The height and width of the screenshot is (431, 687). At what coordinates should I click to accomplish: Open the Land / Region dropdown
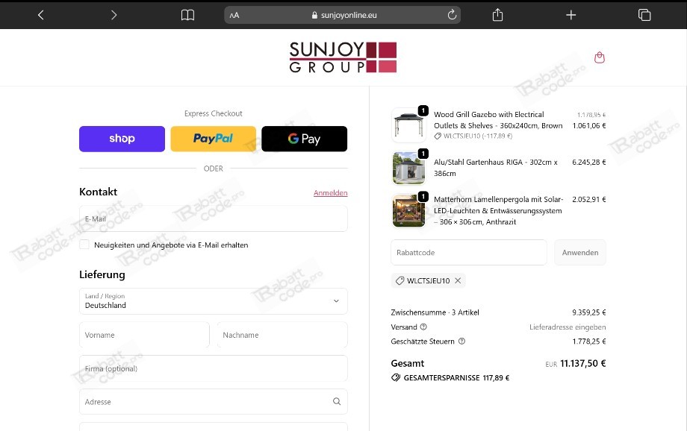click(x=214, y=301)
